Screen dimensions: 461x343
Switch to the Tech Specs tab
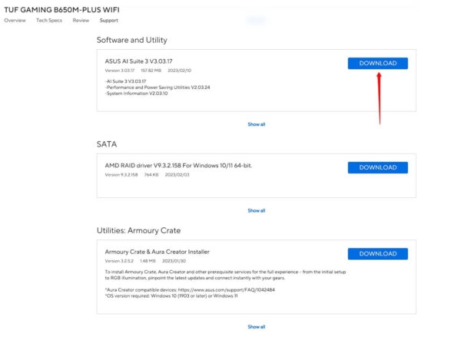(48, 21)
